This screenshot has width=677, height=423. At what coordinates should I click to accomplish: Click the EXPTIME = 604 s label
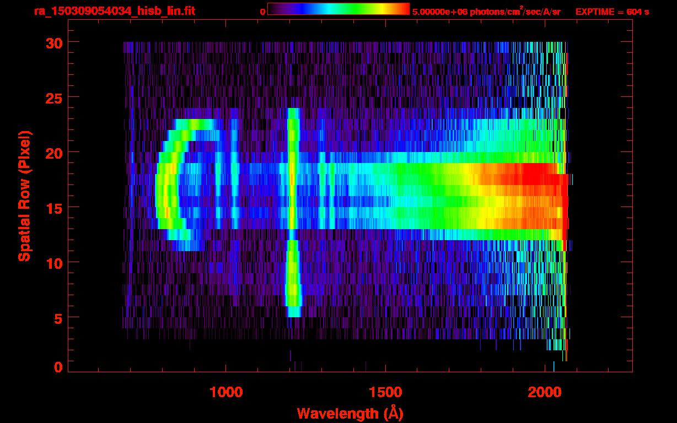click(x=612, y=12)
